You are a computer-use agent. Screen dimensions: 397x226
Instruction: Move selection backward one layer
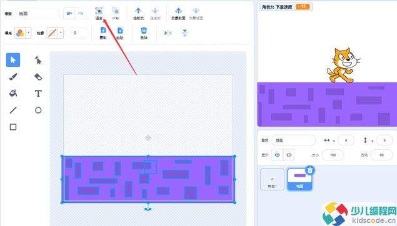pos(155,13)
